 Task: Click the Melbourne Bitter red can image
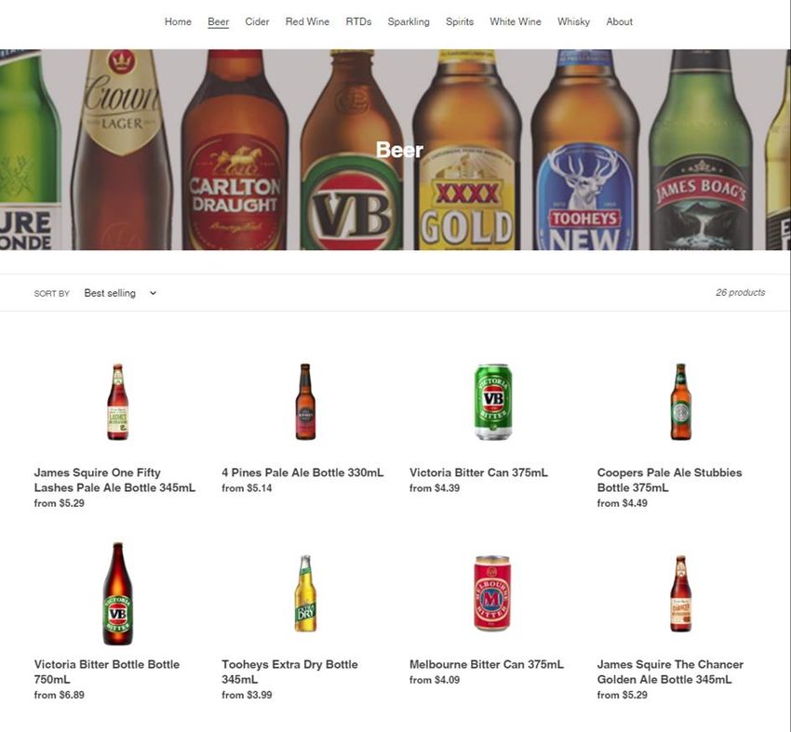click(x=492, y=593)
